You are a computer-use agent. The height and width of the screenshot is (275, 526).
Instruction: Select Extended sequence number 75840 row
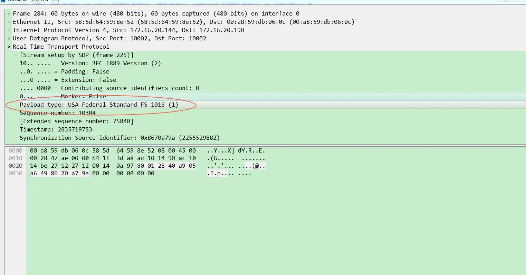point(76,121)
